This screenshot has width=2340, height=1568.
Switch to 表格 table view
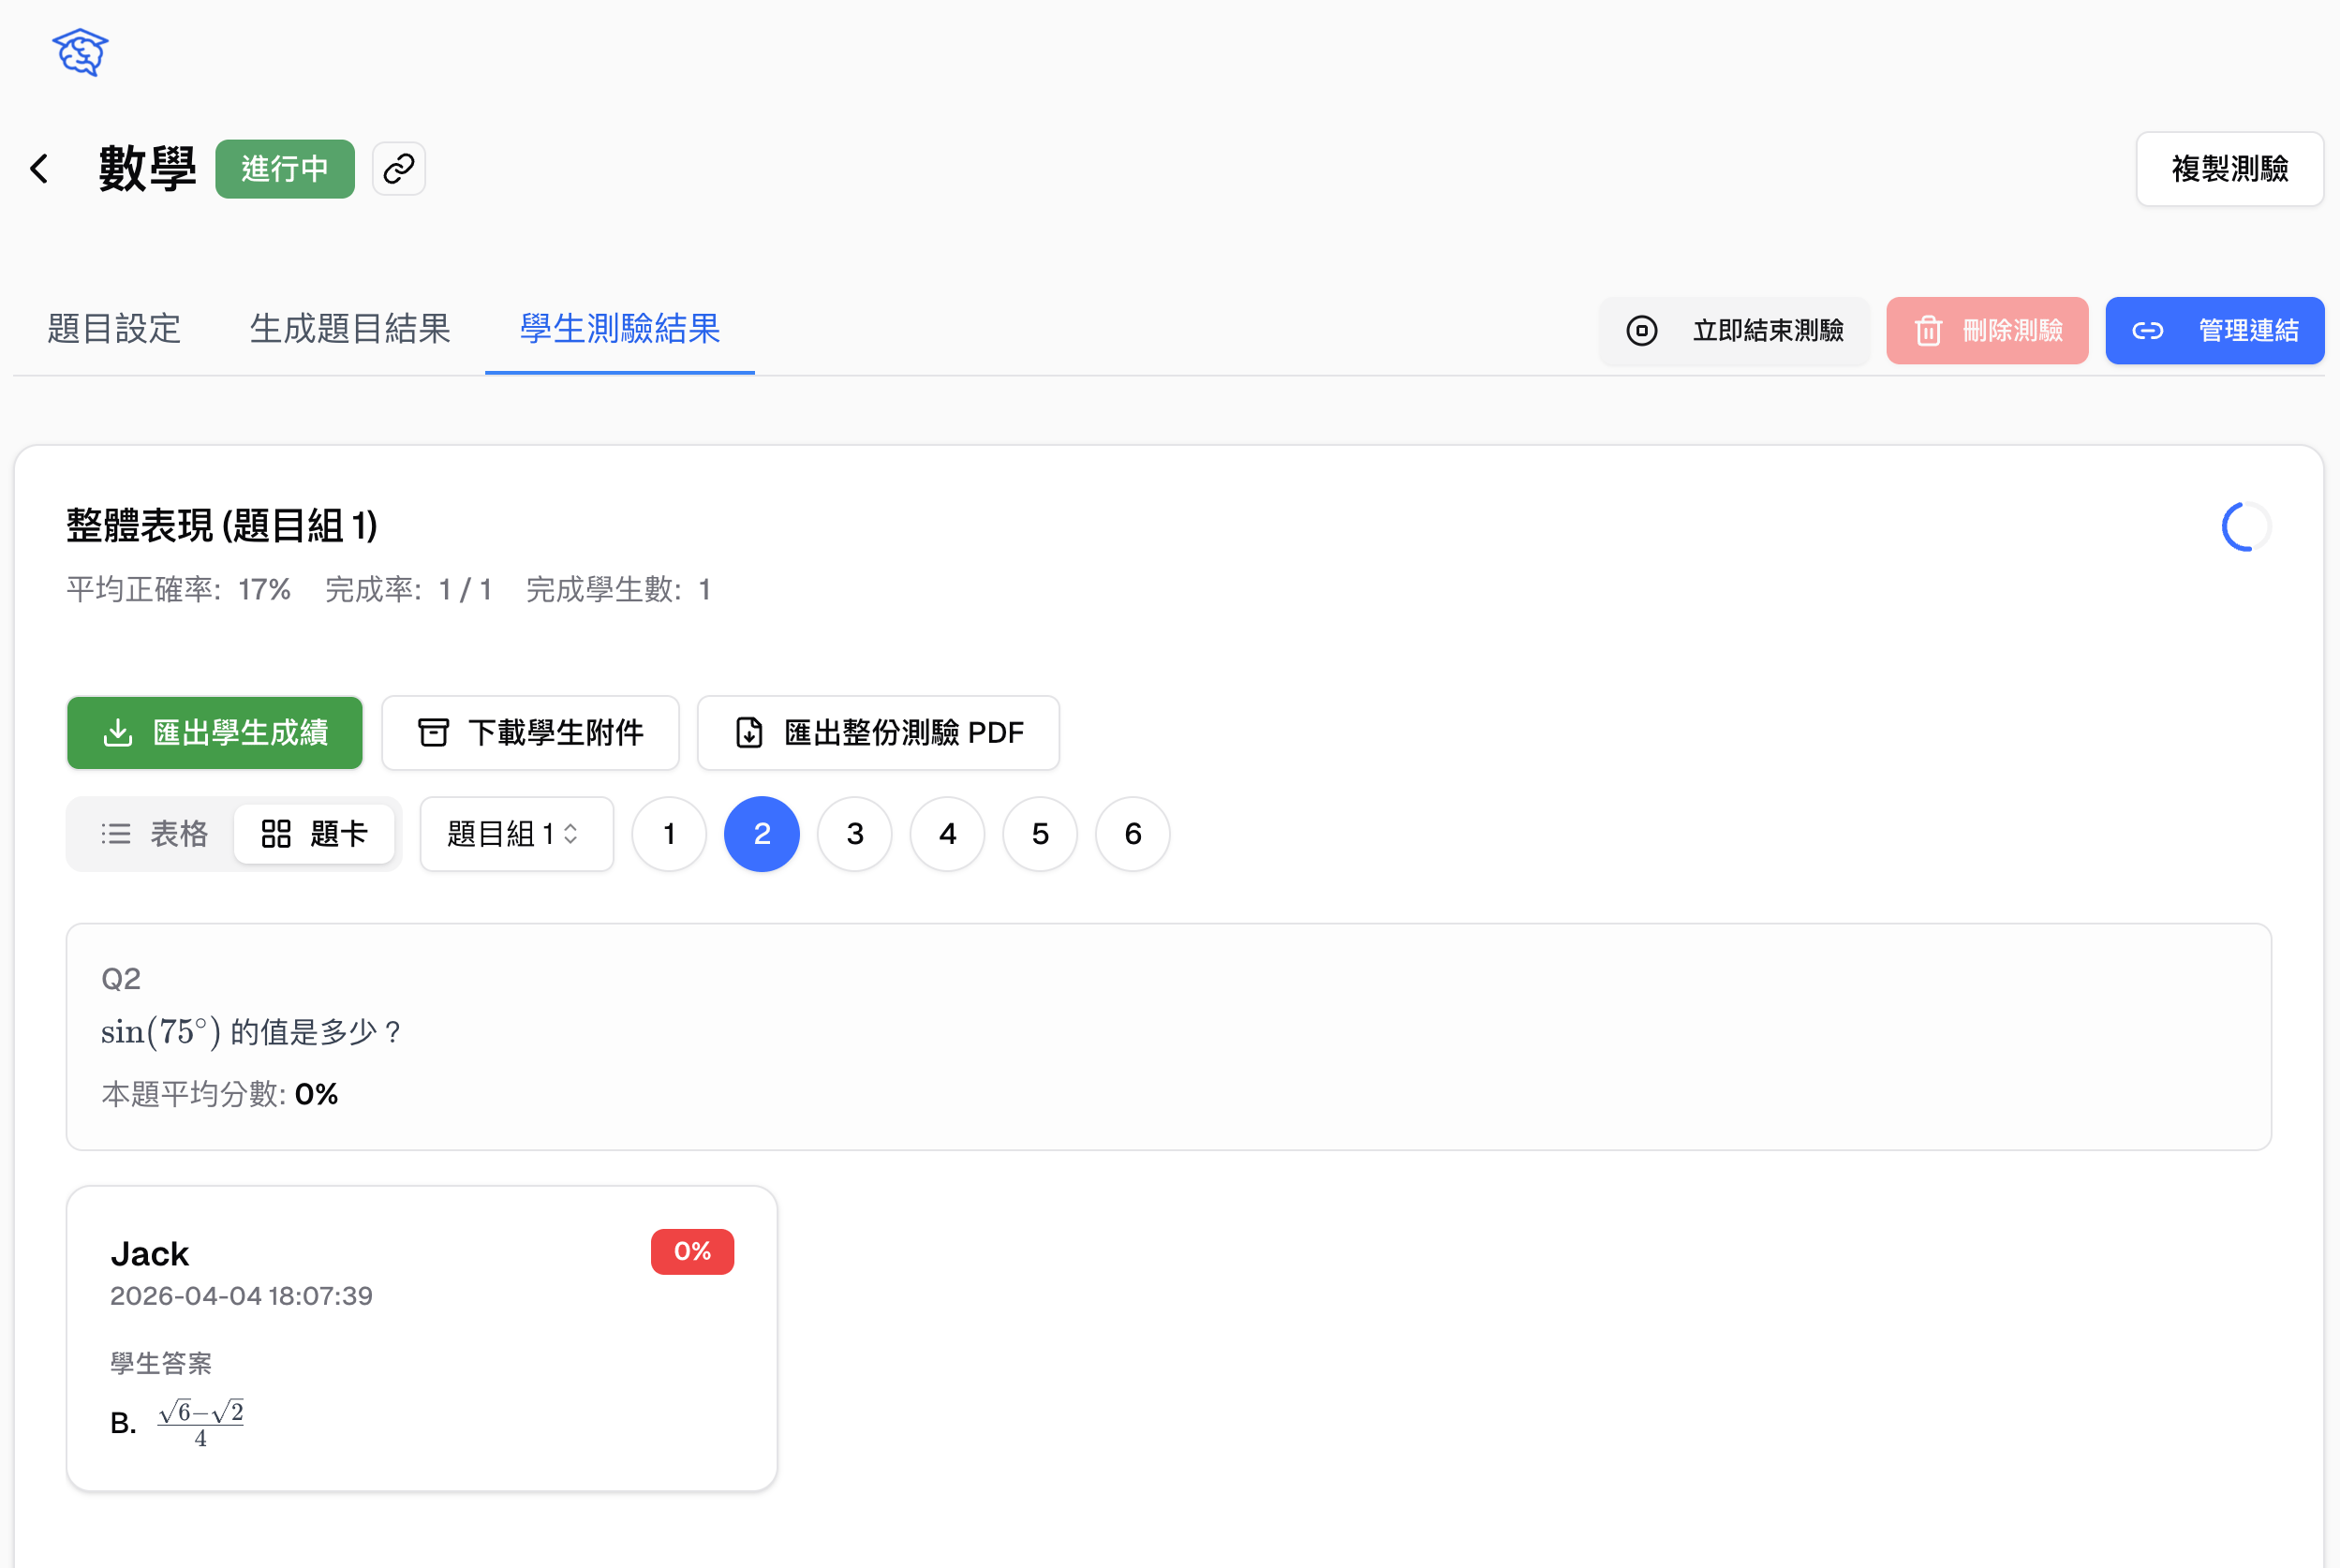154,834
